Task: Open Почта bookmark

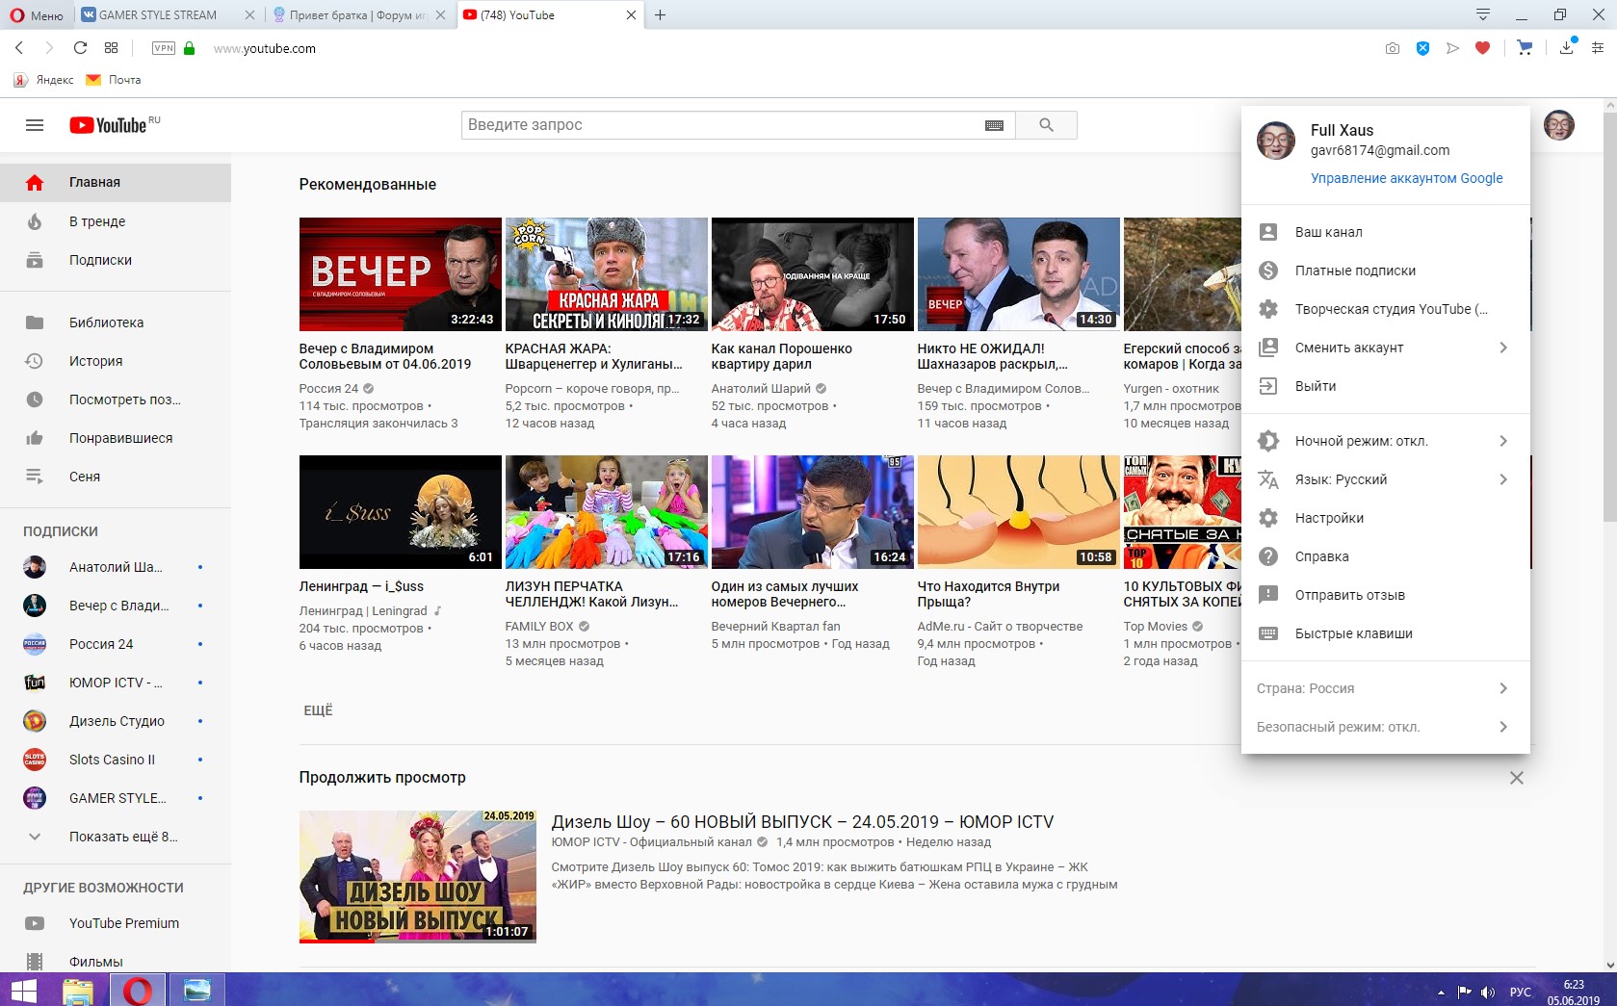Action: [x=114, y=80]
